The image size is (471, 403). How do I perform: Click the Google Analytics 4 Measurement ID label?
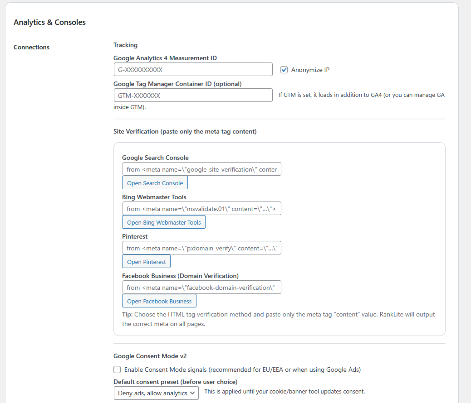tap(165, 58)
